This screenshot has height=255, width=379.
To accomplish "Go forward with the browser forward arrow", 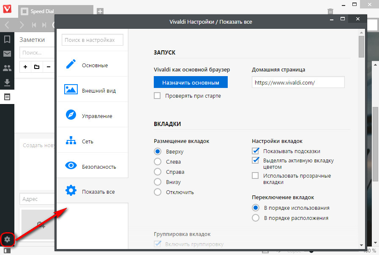I will [x=22, y=25].
